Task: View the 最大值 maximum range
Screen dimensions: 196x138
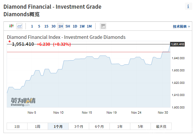Action: click(161, 126)
